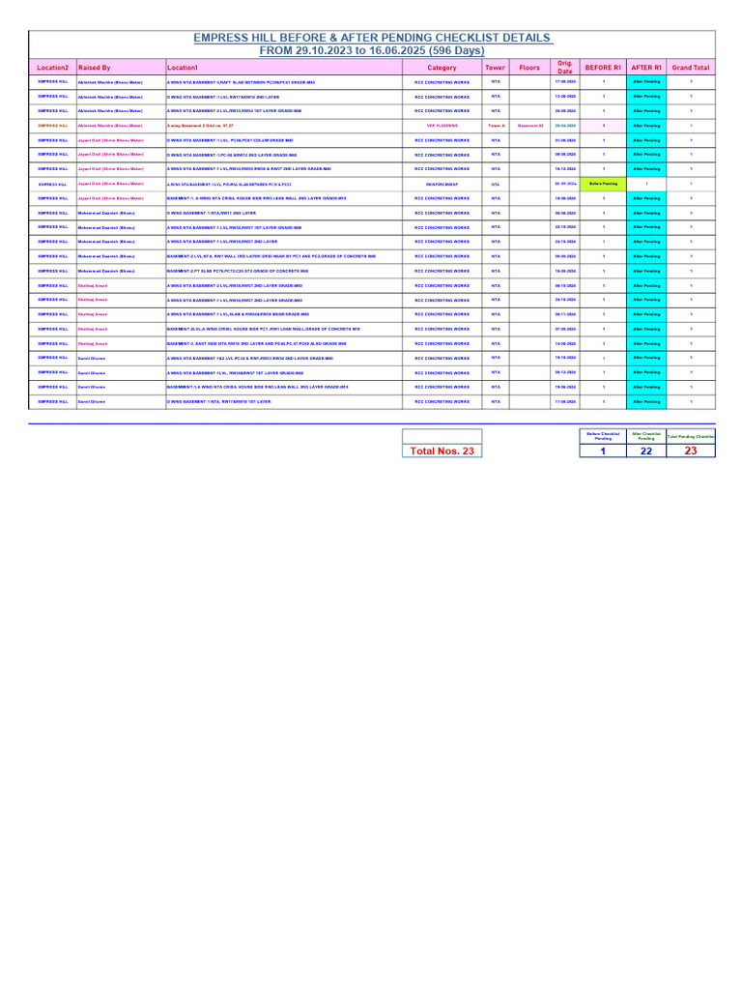Click the 'REINFORCEMENT' category cell
Viewport: 742px width, 990px height.
442,185
